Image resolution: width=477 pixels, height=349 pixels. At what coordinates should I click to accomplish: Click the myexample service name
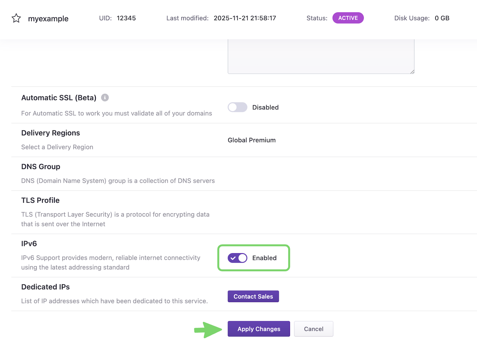click(x=48, y=19)
